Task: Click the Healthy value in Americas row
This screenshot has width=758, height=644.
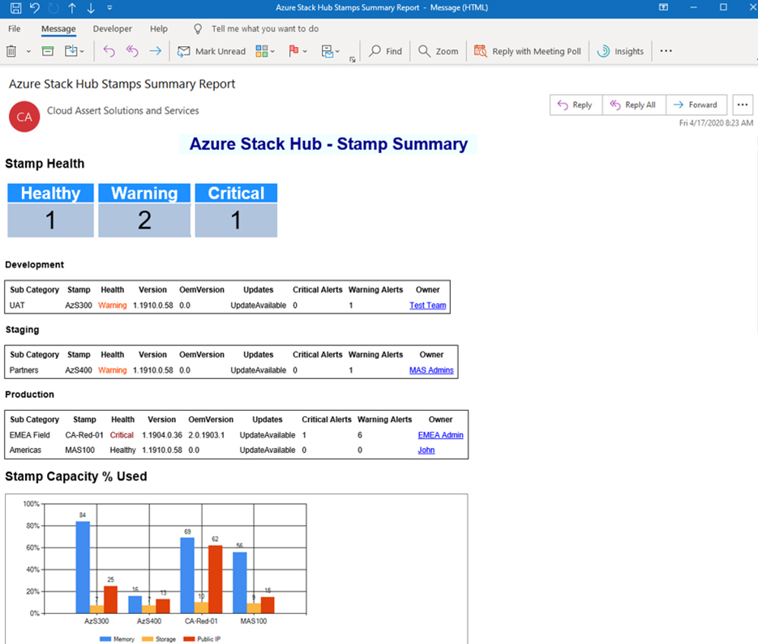Action: (x=122, y=450)
